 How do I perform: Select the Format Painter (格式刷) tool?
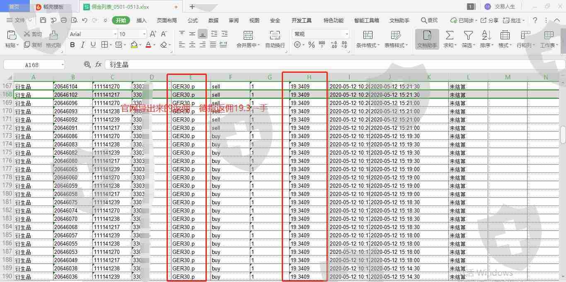(x=53, y=39)
